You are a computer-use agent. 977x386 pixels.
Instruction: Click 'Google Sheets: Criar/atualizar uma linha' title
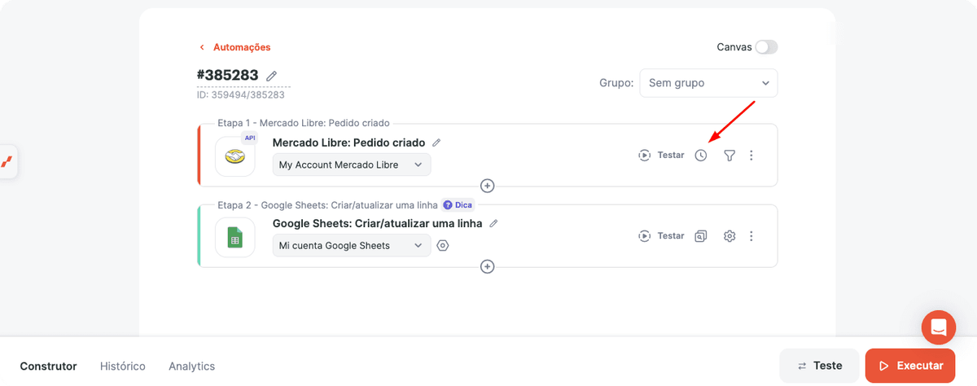tap(377, 223)
